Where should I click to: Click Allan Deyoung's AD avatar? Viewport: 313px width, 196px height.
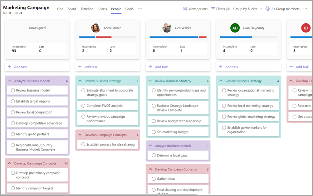(235, 28)
